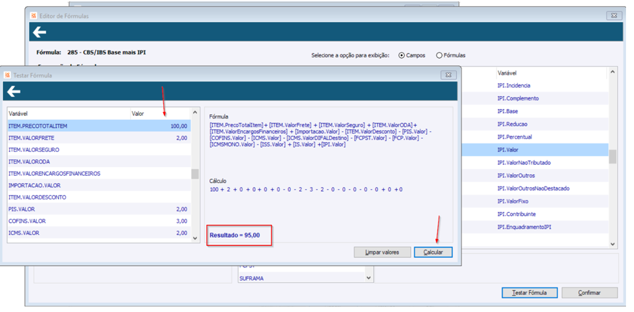Click the Limpar valores button
The height and width of the screenshot is (312, 634).
tap(382, 253)
